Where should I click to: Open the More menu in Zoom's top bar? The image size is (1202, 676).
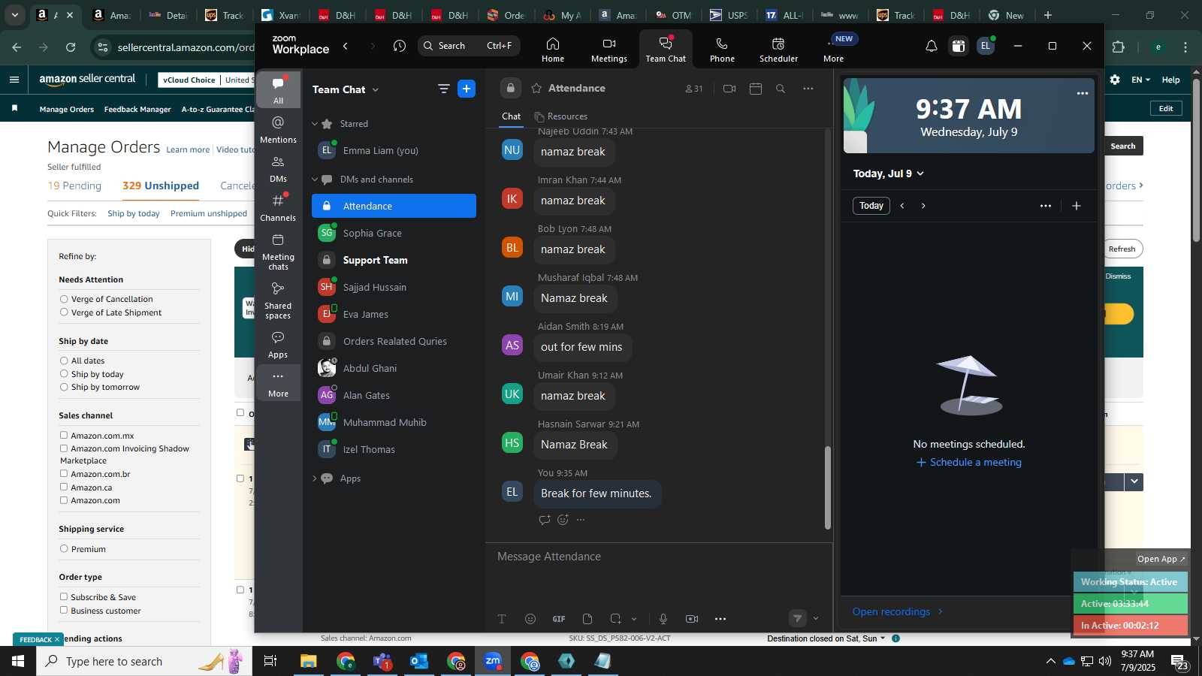[833, 50]
